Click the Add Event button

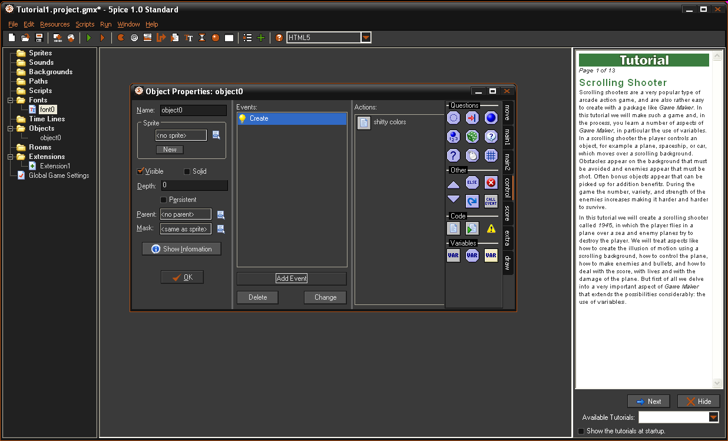click(x=292, y=278)
